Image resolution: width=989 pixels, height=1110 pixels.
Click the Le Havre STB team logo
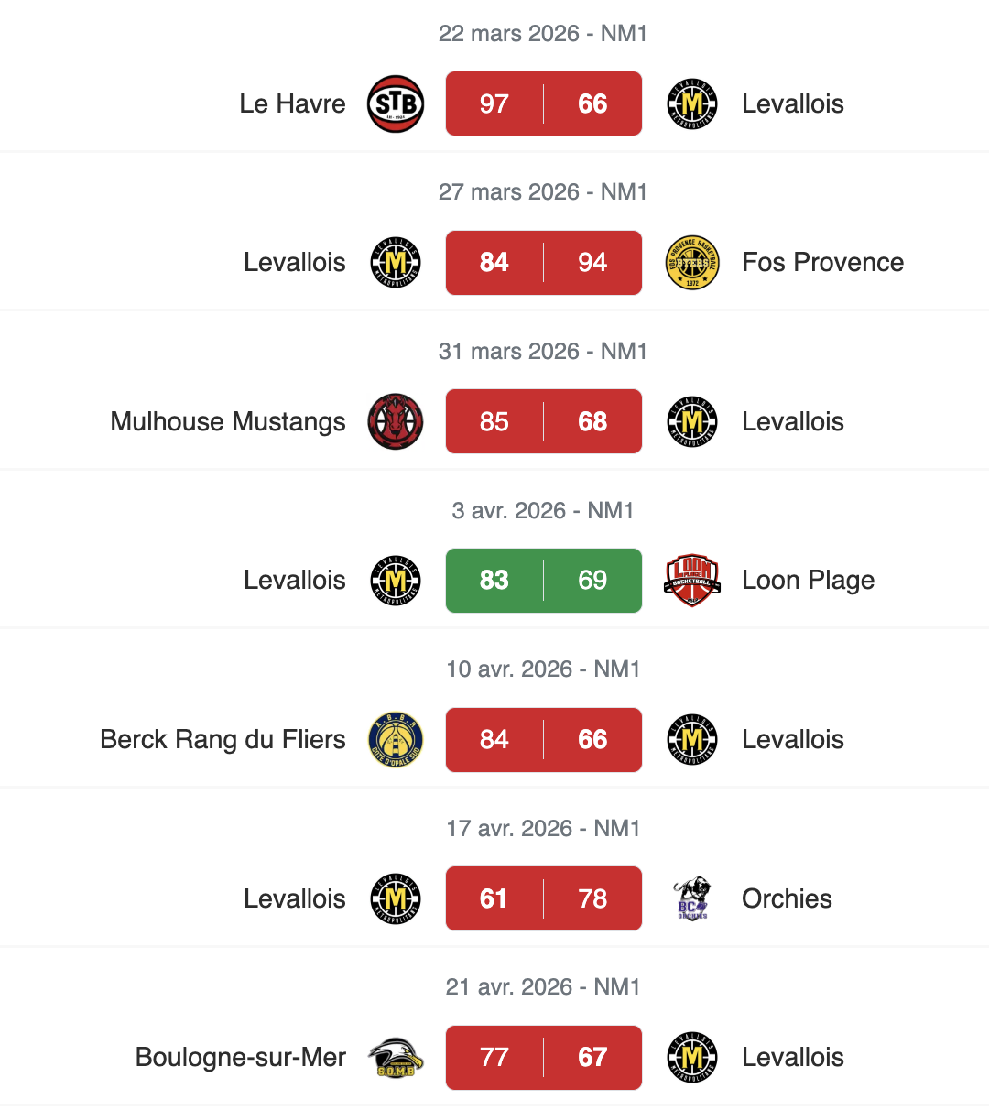point(396,103)
